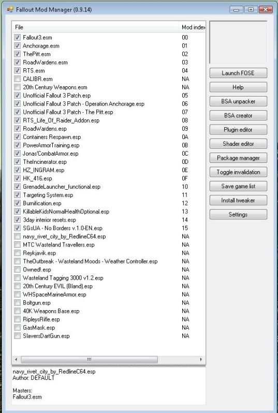Viewport: 278px width, 413px height.
Task: Click the Mod index column header
Action: tap(192, 27)
